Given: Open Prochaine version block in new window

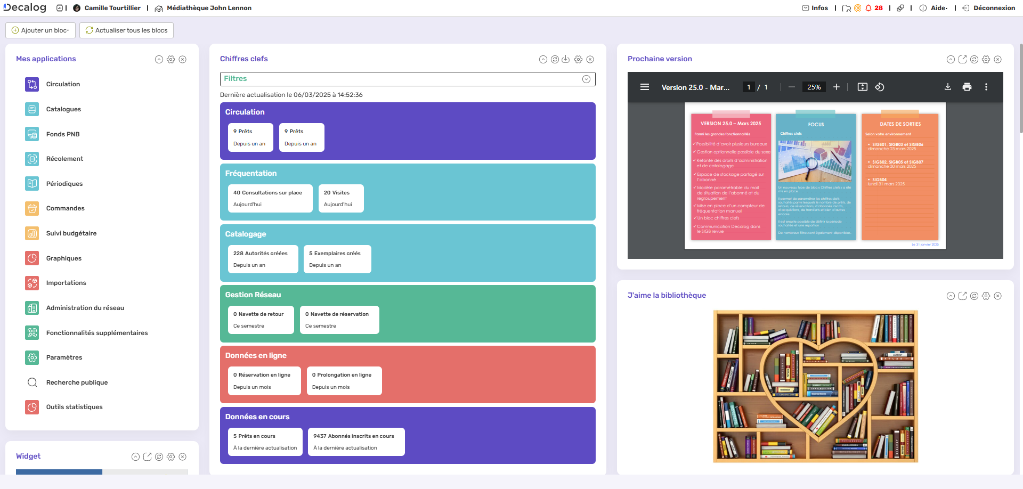Looking at the screenshot, I should (x=962, y=60).
